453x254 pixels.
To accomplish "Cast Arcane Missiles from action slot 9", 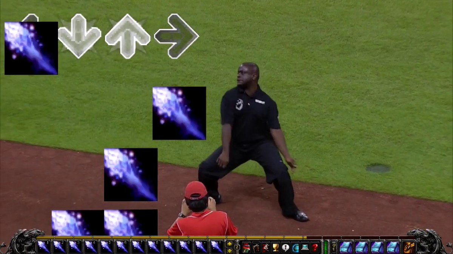I will pyautogui.click(x=170, y=247).
